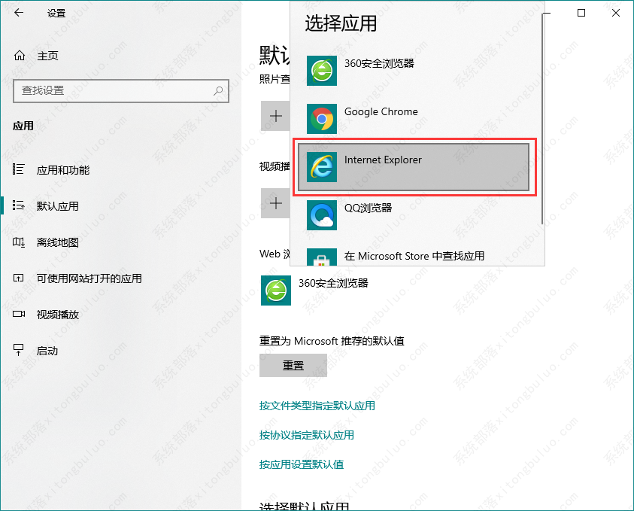Viewport: 634px width, 511px height.
Task: Open 应用和功能 in sidebar
Action: [x=63, y=170]
